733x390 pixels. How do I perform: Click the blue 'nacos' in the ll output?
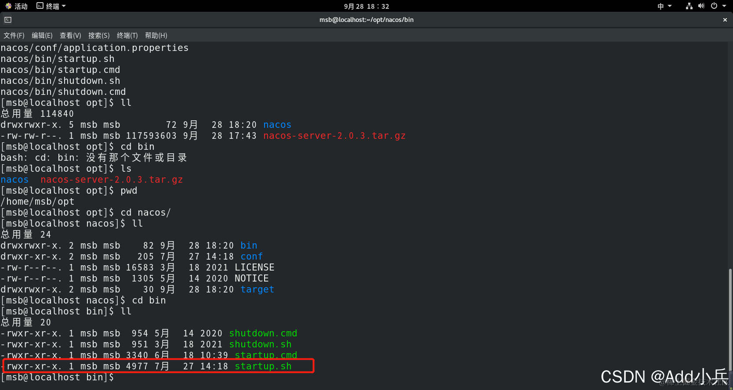click(277, 125)
